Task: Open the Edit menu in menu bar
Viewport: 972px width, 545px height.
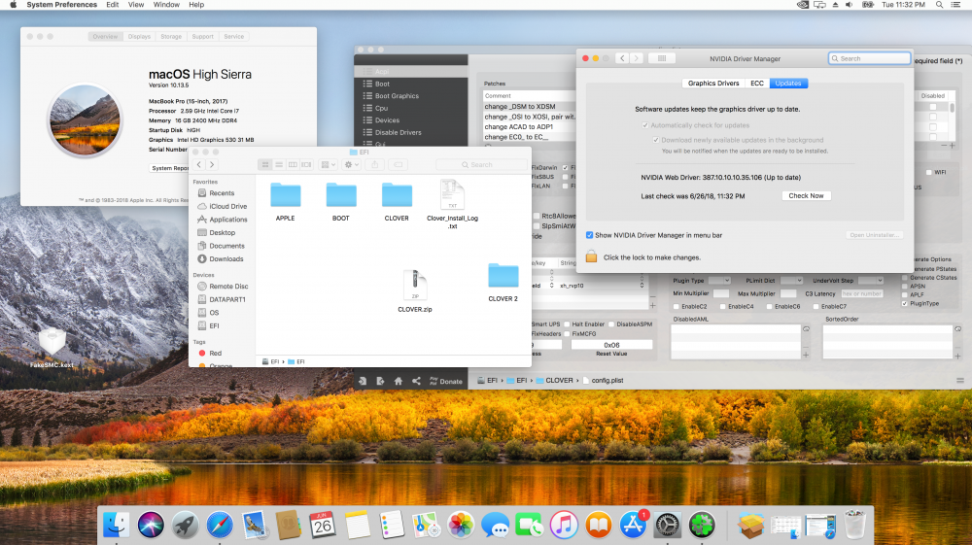Action: pyautogui.click(x=112, y=4)
